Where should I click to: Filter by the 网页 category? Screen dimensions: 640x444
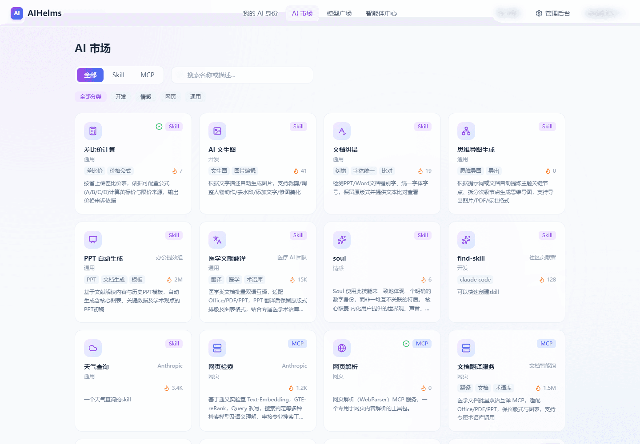tap(171, 97)
